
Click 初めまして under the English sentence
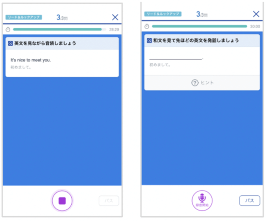coord(21,67)
